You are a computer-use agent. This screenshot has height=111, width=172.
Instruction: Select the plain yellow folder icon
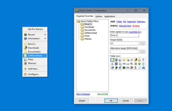click(x=112, y=60)
